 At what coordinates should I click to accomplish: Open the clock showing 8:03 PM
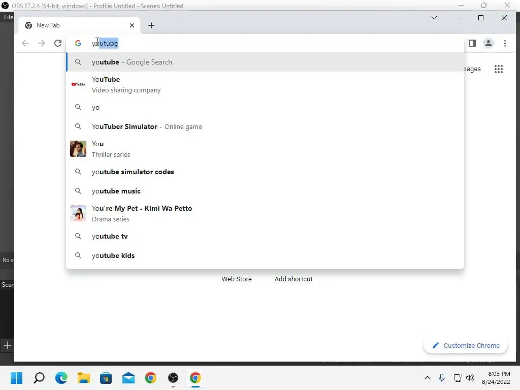pos(496,378)
